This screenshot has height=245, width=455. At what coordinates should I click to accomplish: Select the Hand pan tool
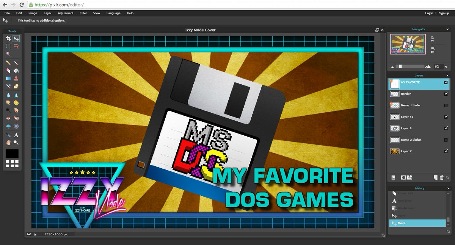[x=8, y=143]
